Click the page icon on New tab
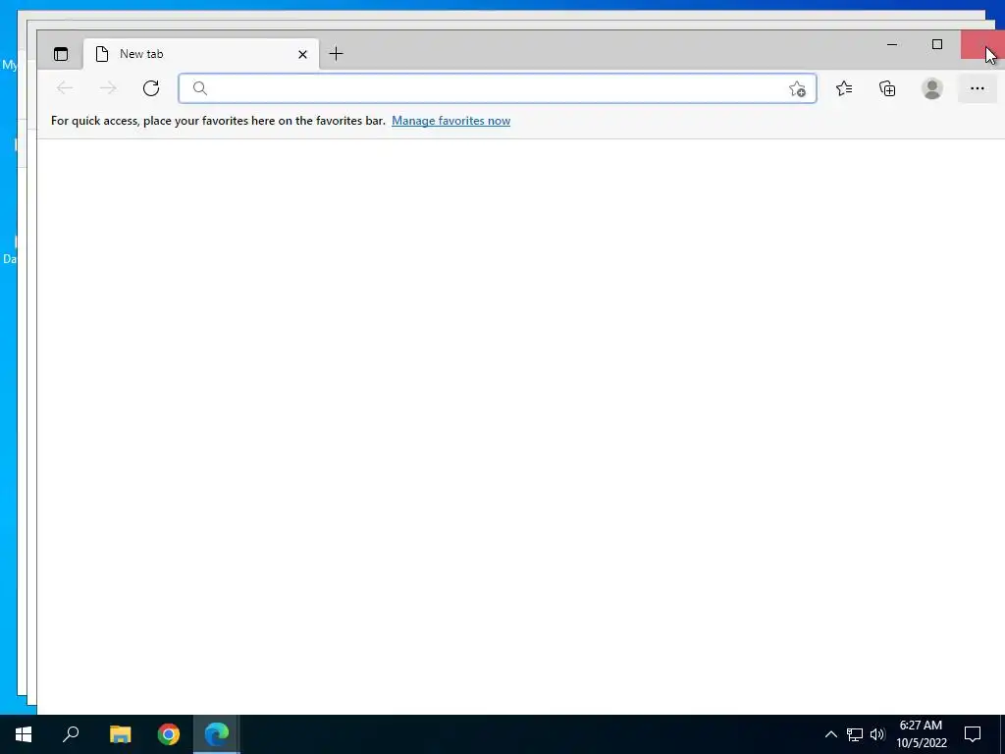Image resolution: width=1005 pixels, height=754 pixels. (101, 54)
